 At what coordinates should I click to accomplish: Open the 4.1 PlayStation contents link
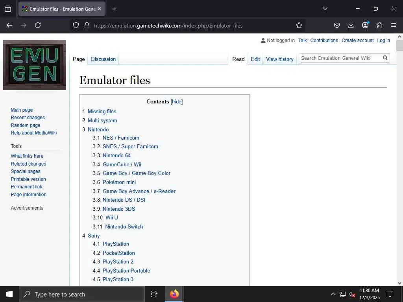116,244
